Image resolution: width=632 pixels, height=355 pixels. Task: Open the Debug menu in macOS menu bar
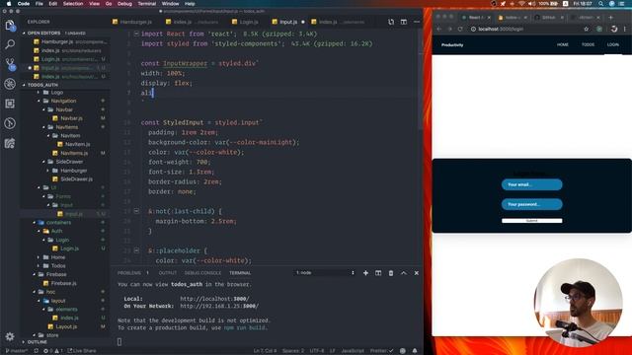[x=124, y=4]
